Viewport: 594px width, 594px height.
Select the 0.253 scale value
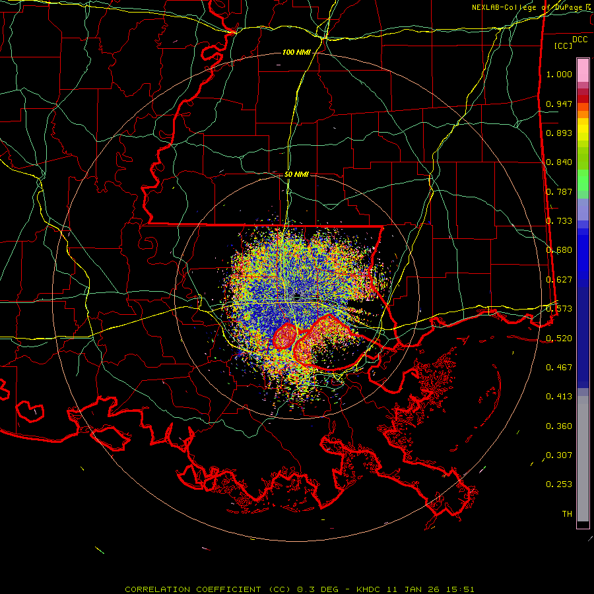[x=559, y=484]
